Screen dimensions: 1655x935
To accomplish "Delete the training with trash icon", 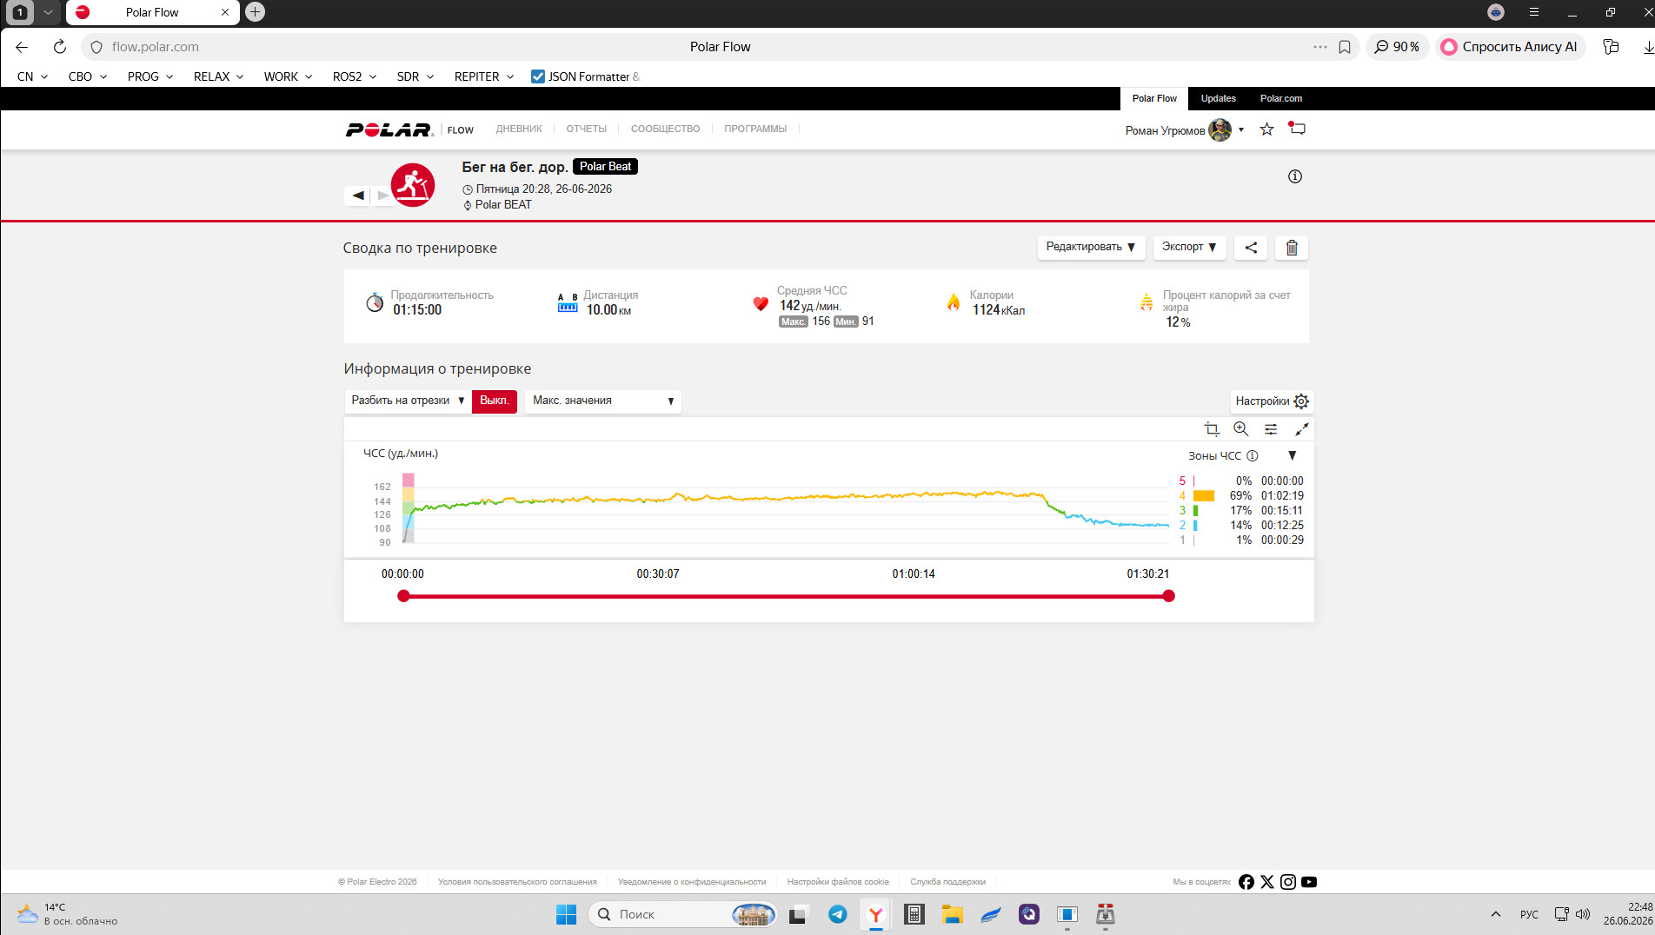I will (x=1292, y=248).
